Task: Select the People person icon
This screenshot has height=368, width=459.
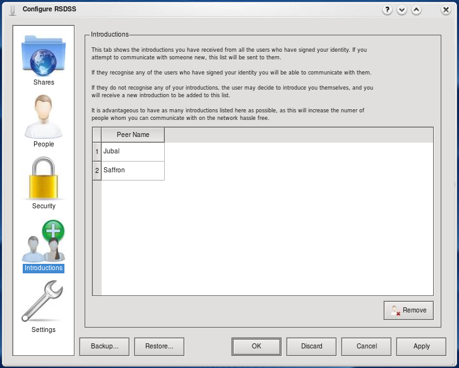Action: [44, 117]
